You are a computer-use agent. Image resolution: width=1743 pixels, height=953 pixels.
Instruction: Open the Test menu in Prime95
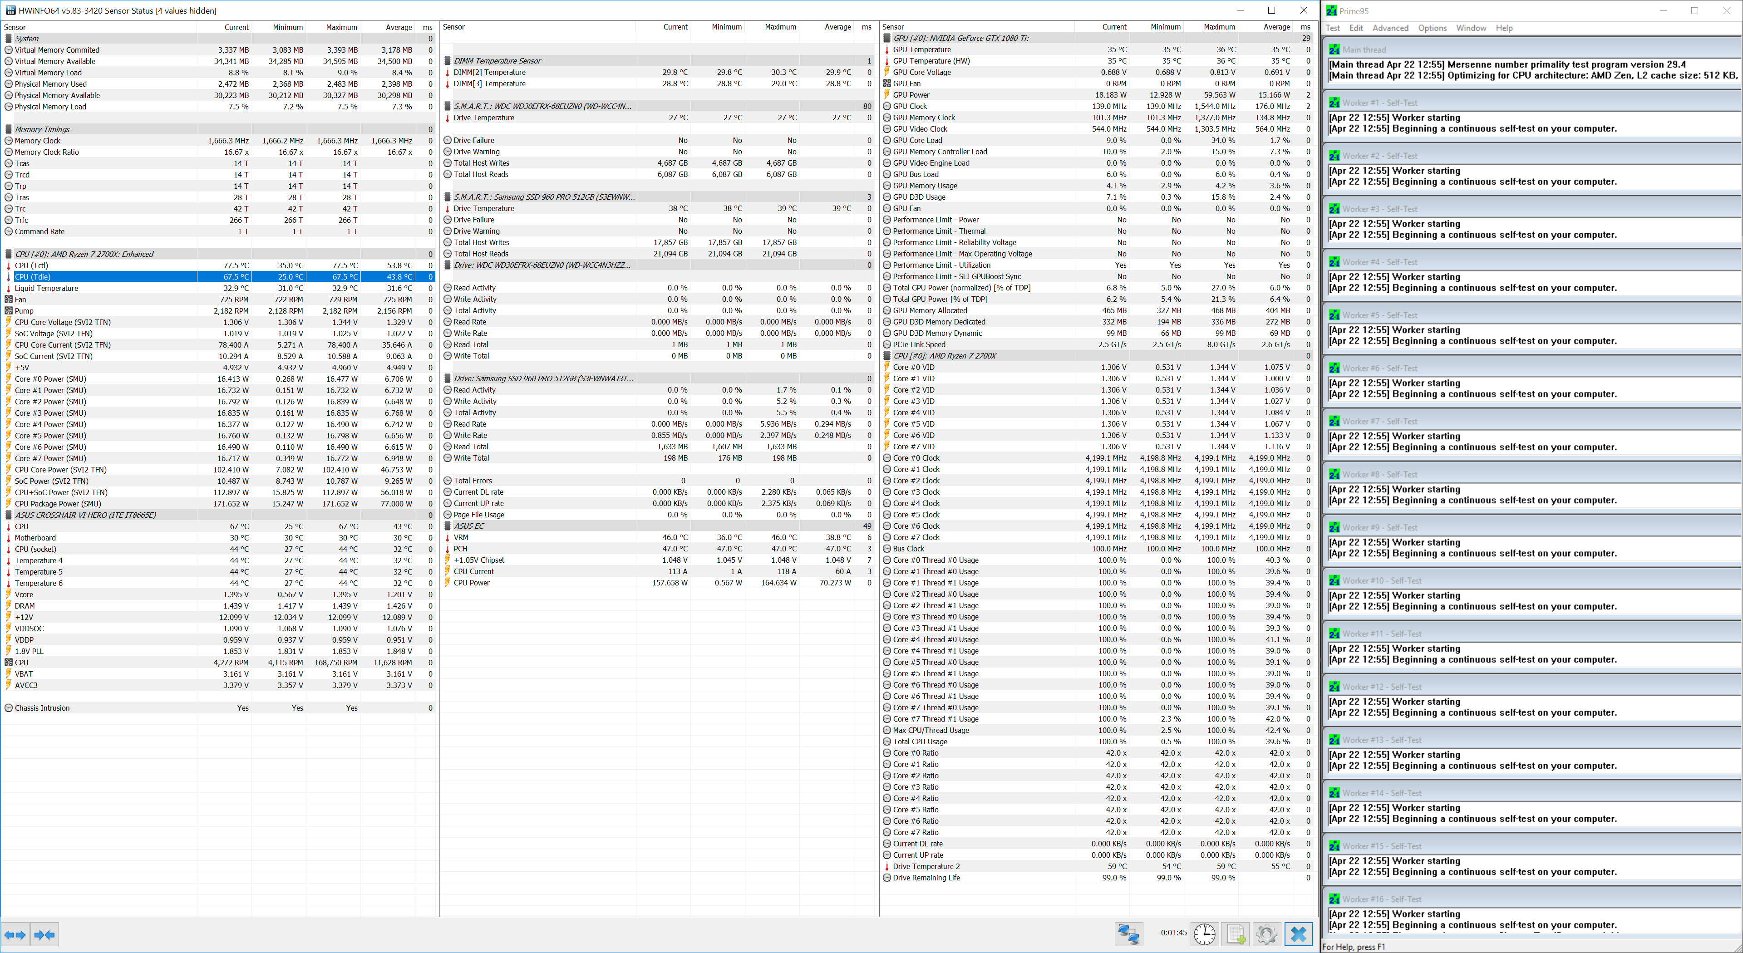pyautogui.click(x=1332, y=28)
